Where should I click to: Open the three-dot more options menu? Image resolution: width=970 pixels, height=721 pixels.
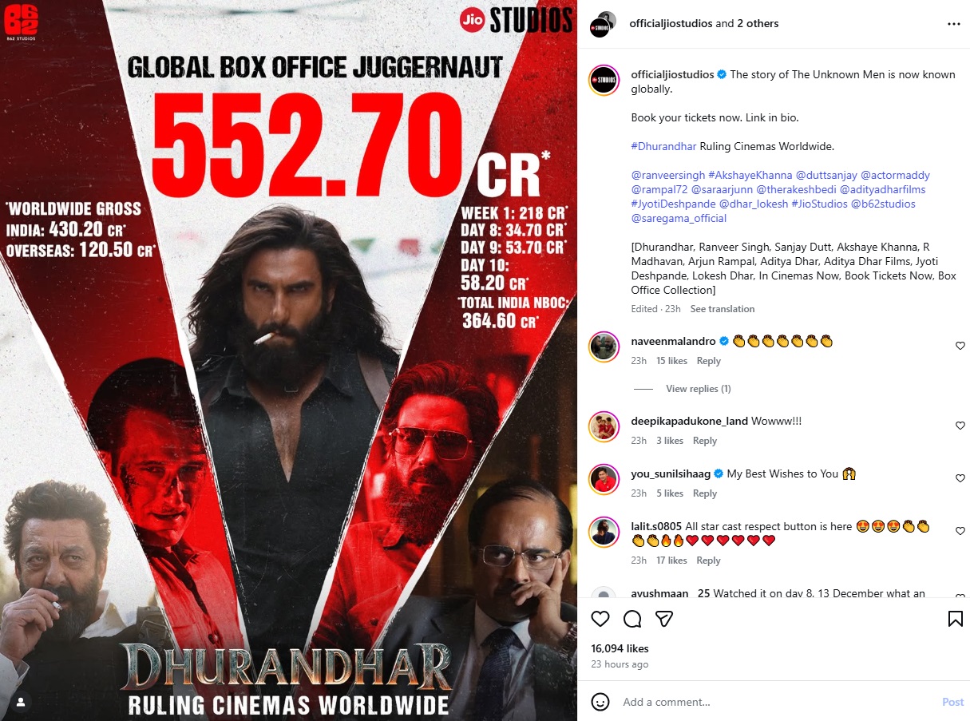click(x=954, y=24)
